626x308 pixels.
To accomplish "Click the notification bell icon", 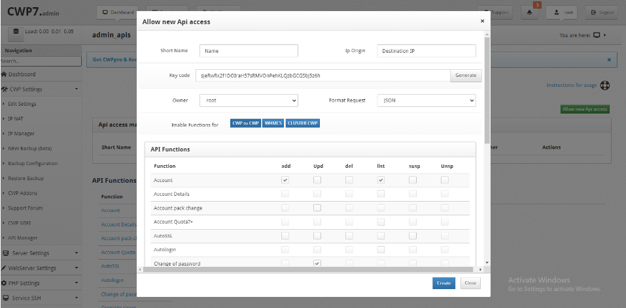I will pyautogui.click(x=529, y=12).
